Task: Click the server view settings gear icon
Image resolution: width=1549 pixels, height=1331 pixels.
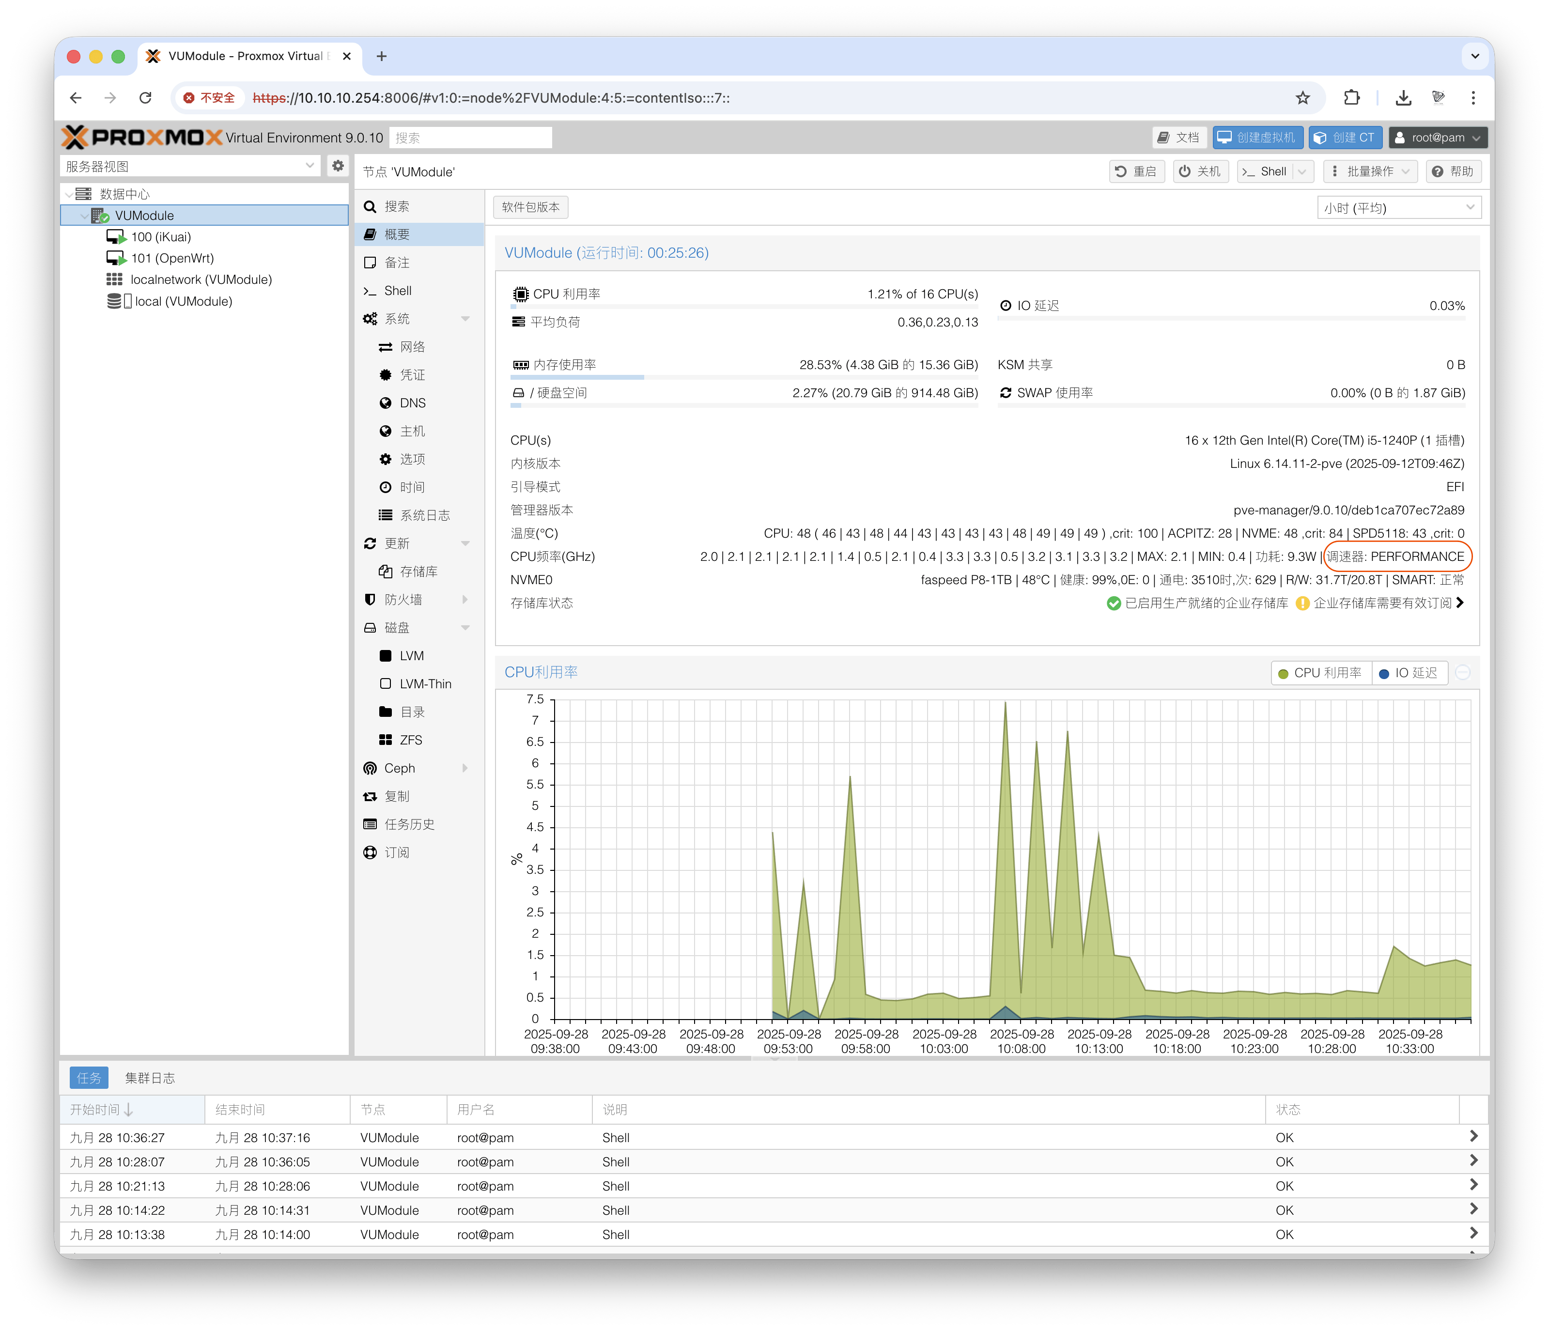Action: click(x=338, y=166)
